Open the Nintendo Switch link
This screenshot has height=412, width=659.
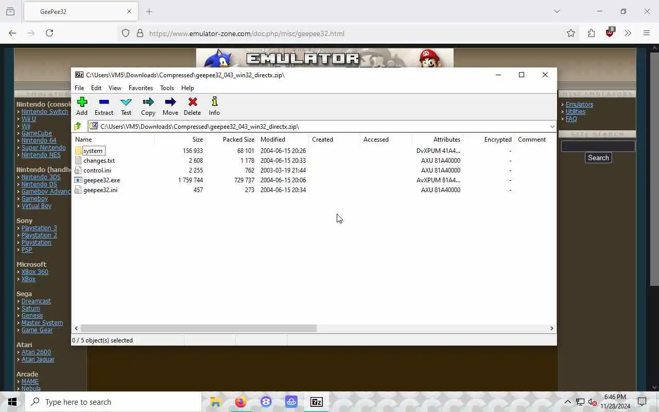click(x=45, y=112)
